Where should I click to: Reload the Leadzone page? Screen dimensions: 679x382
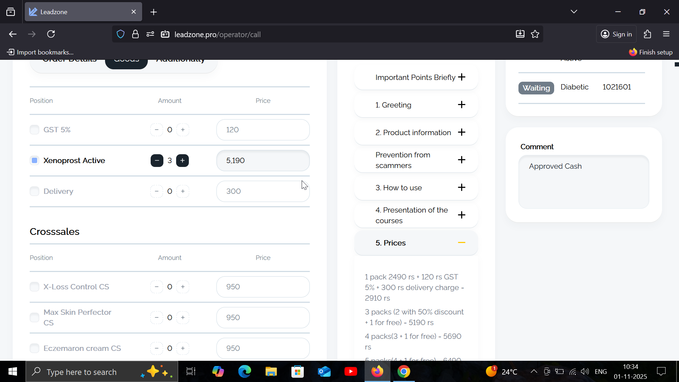coord(51,34)
